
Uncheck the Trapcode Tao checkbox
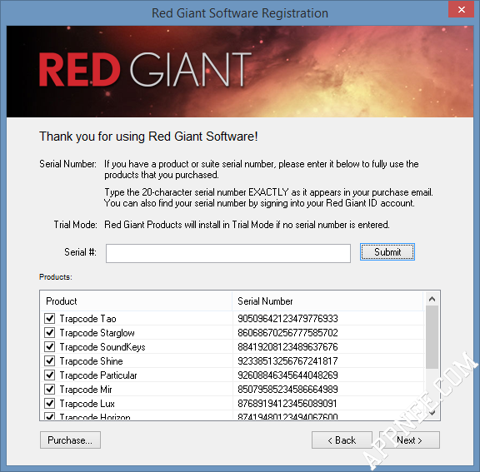pyautogui.click(x=50, y=318)
